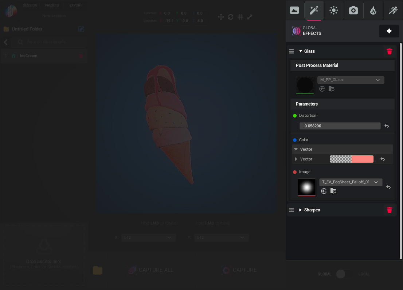This screenshot has height=290, width=403.
Task: Click the app logo icon
Action: pyautogui.click(x=11, y=11)
